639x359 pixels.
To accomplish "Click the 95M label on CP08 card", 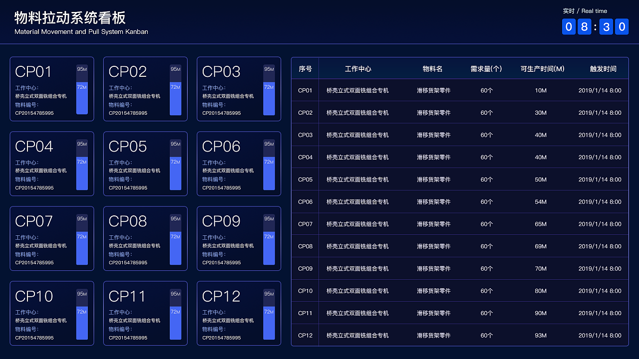I will point(175,219).
